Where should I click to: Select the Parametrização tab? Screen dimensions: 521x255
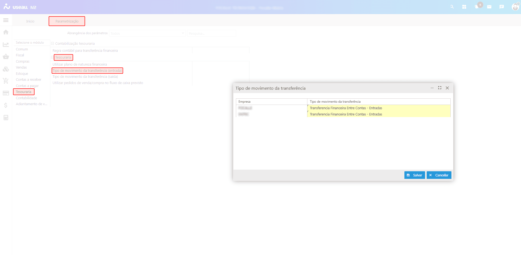(x=67, y=21)
